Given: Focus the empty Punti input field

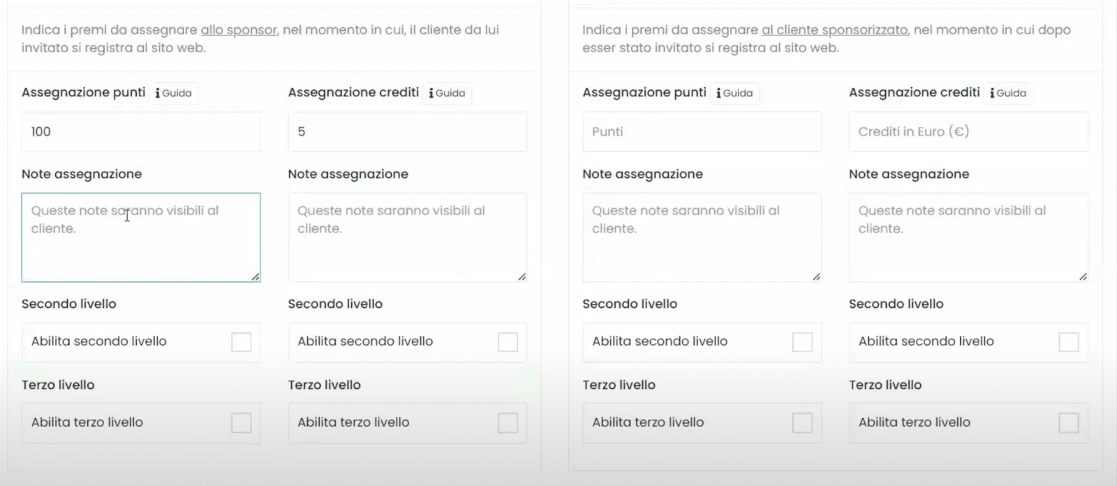Looking at the screenshot, I should [702, 132].
